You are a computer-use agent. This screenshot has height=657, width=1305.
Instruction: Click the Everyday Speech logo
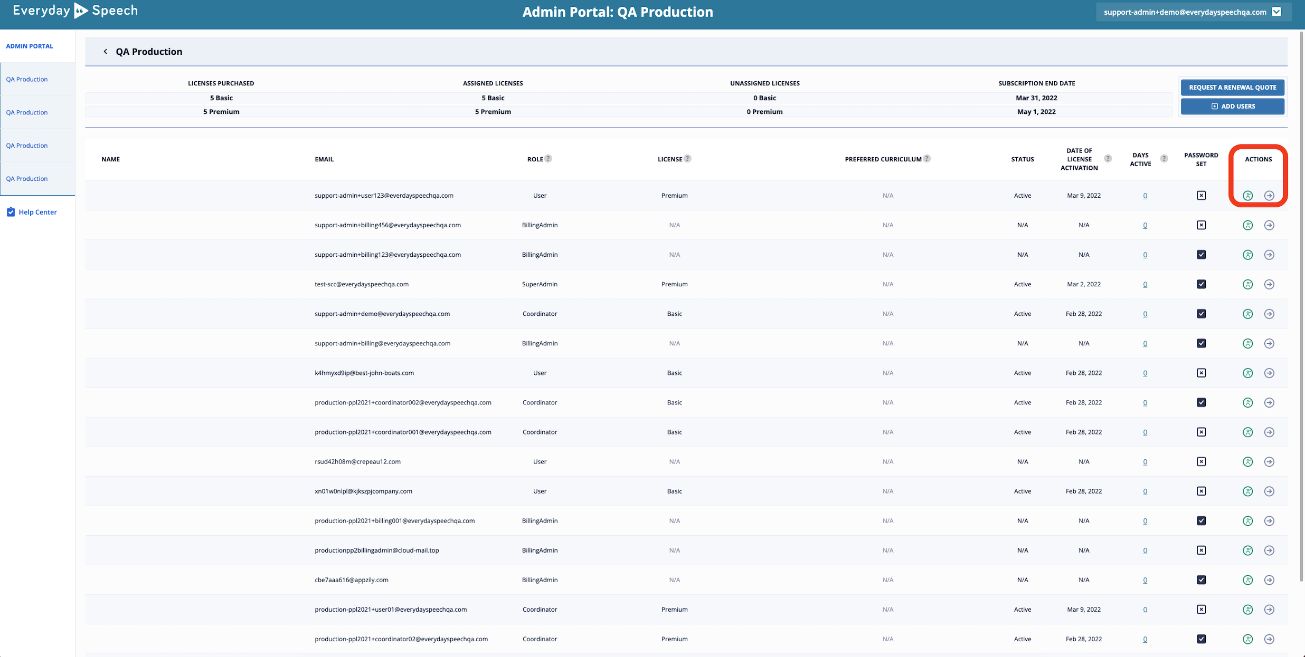[x=75, y=11]
